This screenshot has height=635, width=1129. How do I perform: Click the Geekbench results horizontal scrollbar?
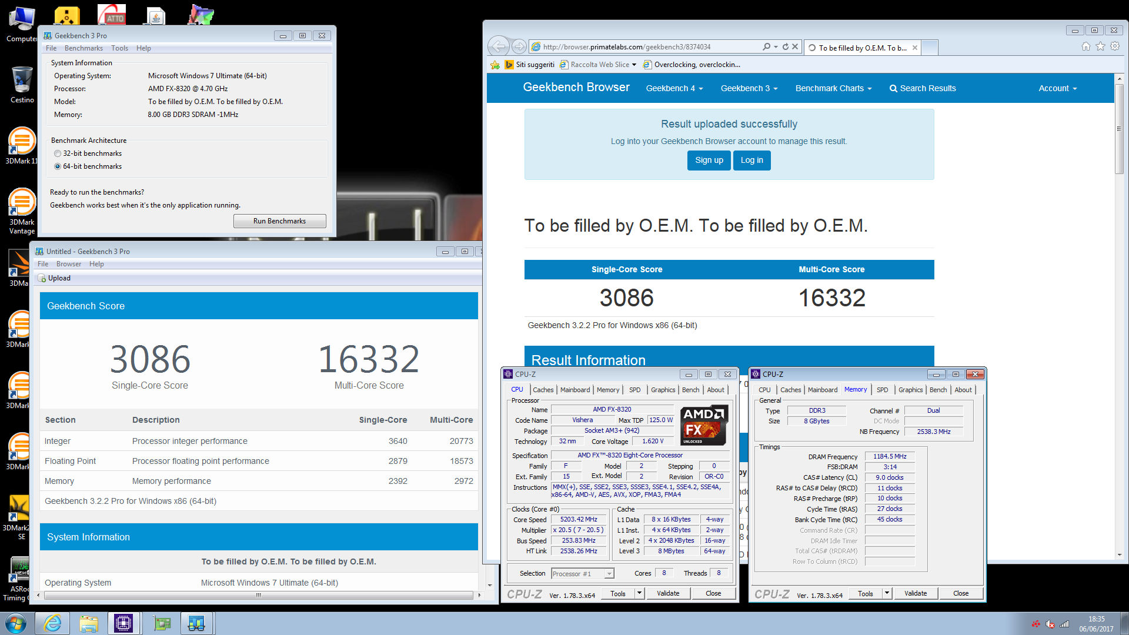click(x=258, y=595)
